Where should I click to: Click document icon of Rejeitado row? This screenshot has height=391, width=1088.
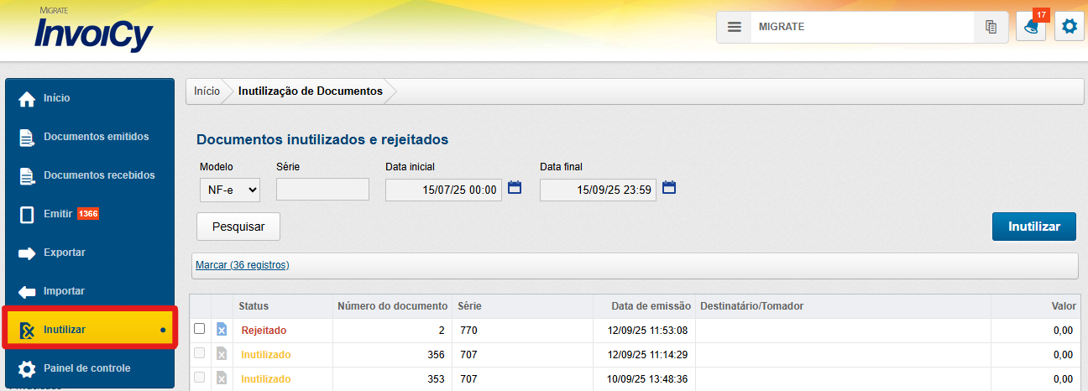click(222, 330)
